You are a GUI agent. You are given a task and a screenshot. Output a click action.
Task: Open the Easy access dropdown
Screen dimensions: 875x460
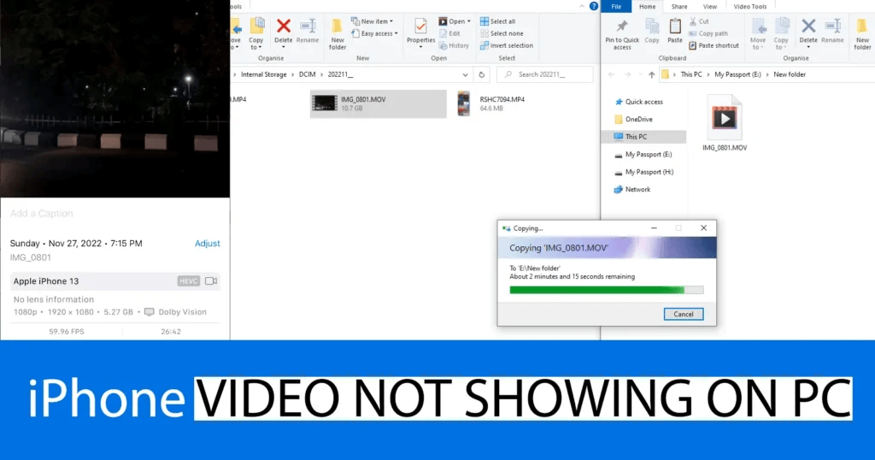coord(374,33)
